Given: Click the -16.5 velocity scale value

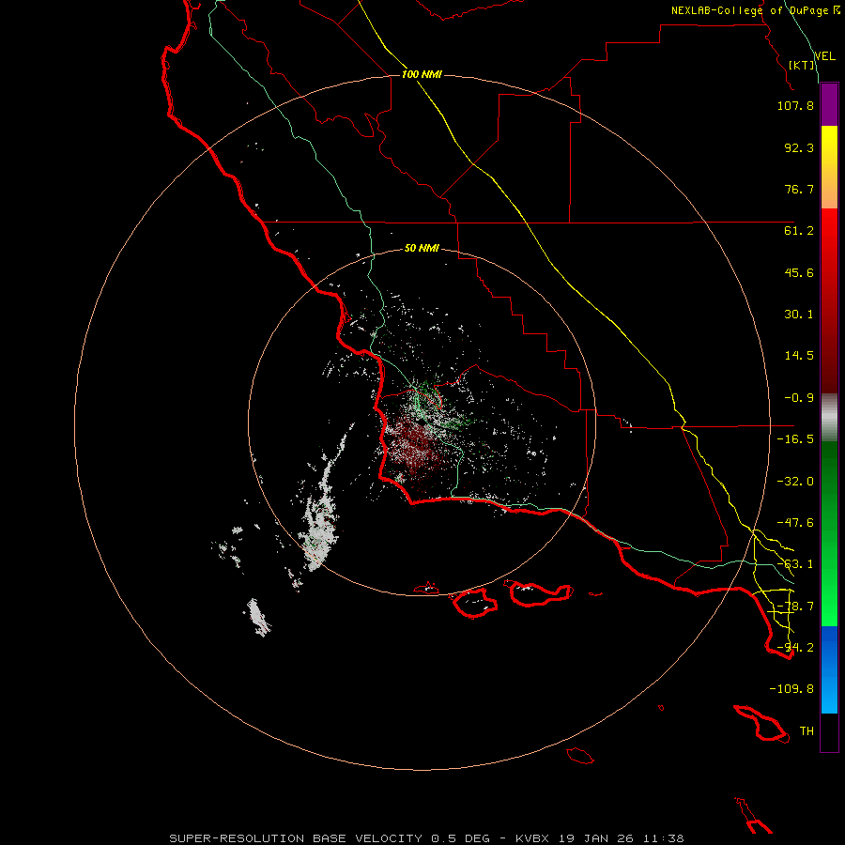Looking at the screenshot, I should click(x=795, y=439).
